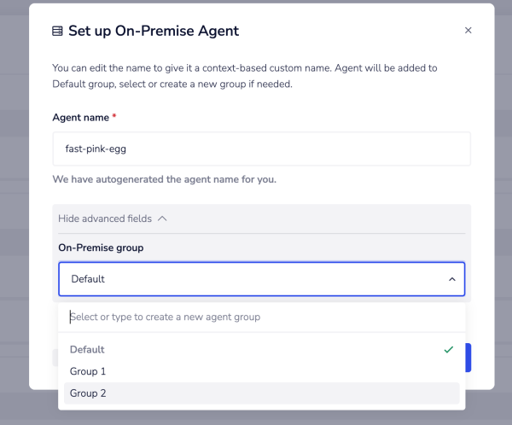Click the autogenerated agent name helper text
Image resolution: width=512 pixels, height=425 pixels.
165,180
